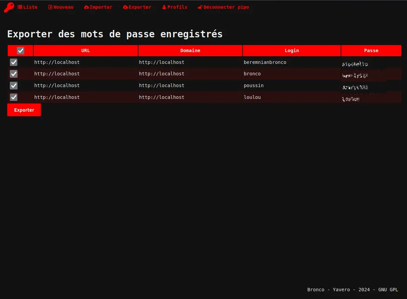Toggle the select-all checkbox in header

pyautogui.click(x=21, y=50)
